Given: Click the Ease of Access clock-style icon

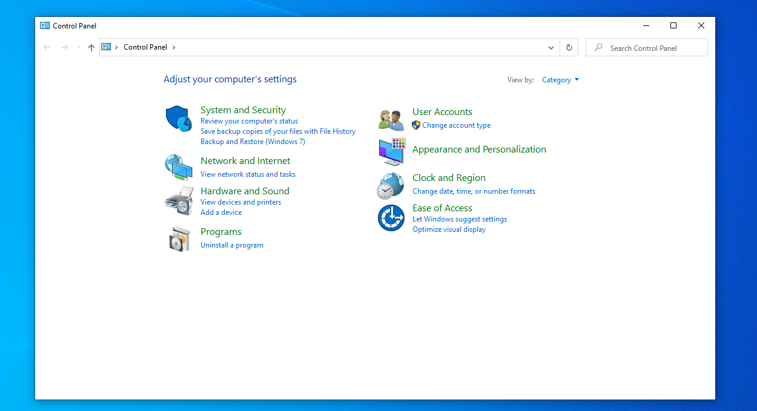Looking at the screenshot, I should (x=391, y=217).
